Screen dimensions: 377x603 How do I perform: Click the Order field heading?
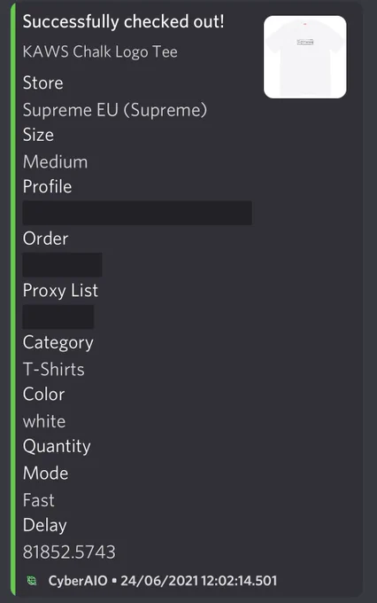pyautogui.click(x=45, y=239)
